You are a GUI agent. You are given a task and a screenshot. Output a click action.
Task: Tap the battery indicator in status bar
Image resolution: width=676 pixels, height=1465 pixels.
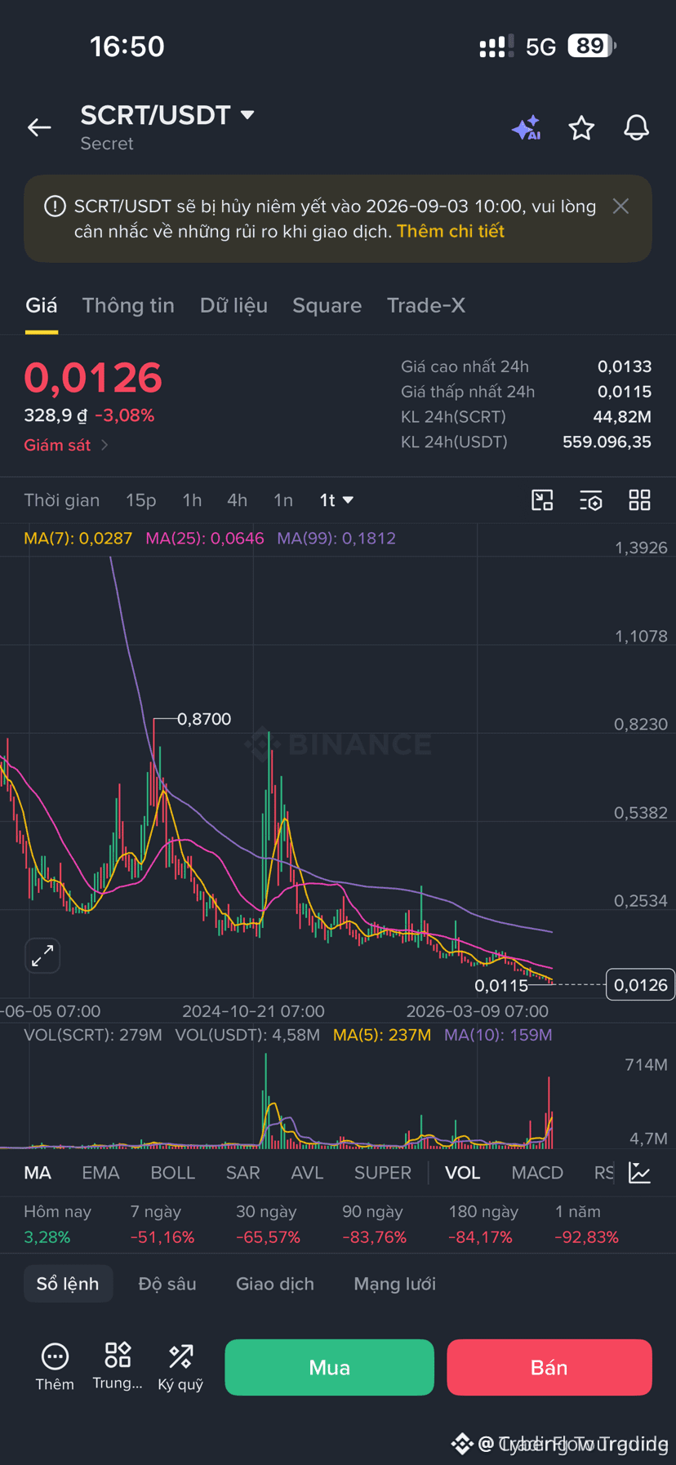click(x=592, y=46)
